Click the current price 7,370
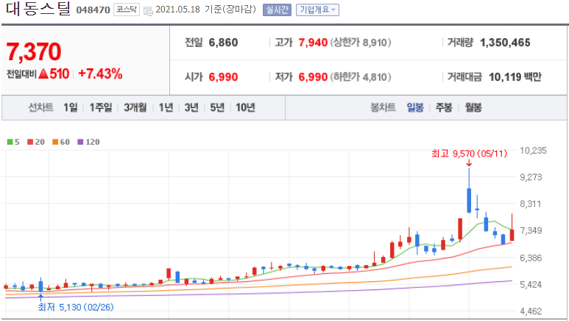The width and height of the screenshot is (569, 321). pyautogui.click(x=34, y=52)
